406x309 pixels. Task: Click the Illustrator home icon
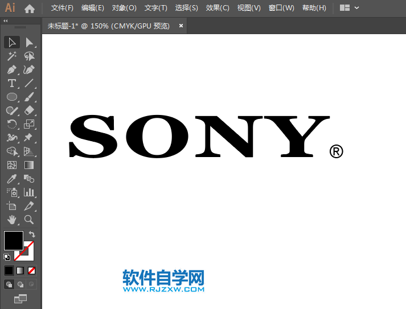[30, 9]
